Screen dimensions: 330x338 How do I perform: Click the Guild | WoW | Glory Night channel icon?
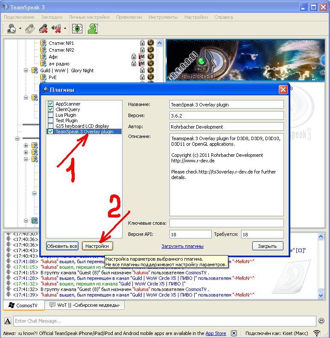point(35,70)
